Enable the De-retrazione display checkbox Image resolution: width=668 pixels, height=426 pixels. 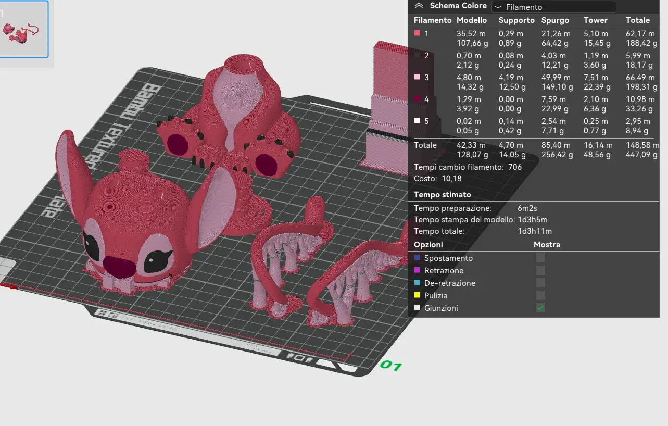pyautogui.click(x=540, y=283)
